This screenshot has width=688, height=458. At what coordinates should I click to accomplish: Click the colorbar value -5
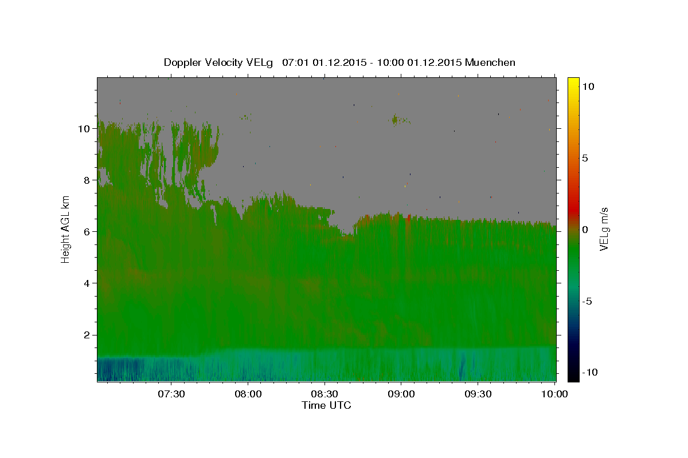pyautogui.click(x=587, y=301)
